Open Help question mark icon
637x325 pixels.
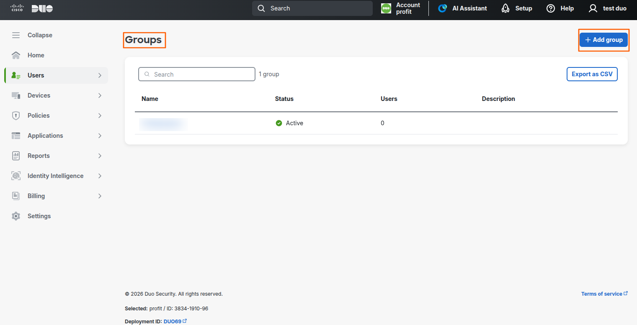(551, 8)
